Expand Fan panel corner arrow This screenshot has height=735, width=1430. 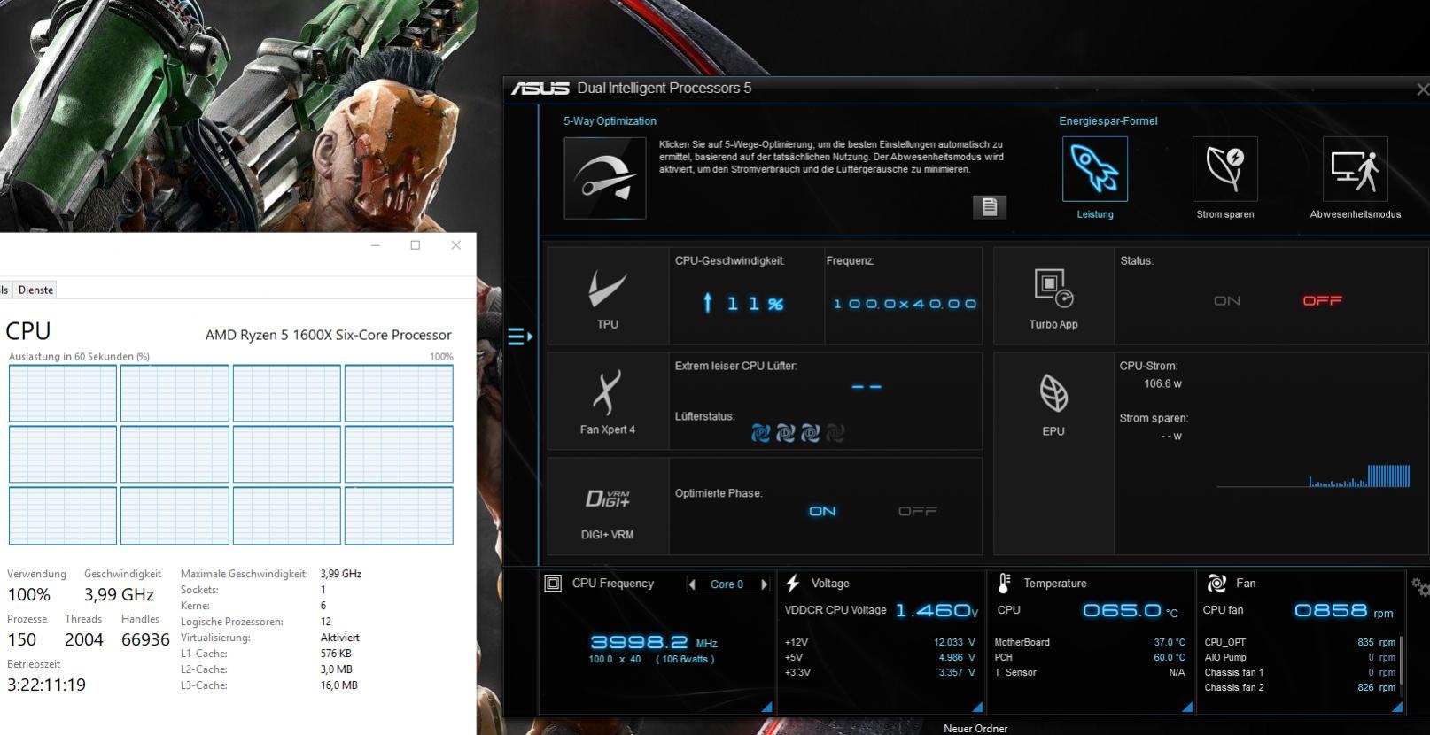point(1397,707)
